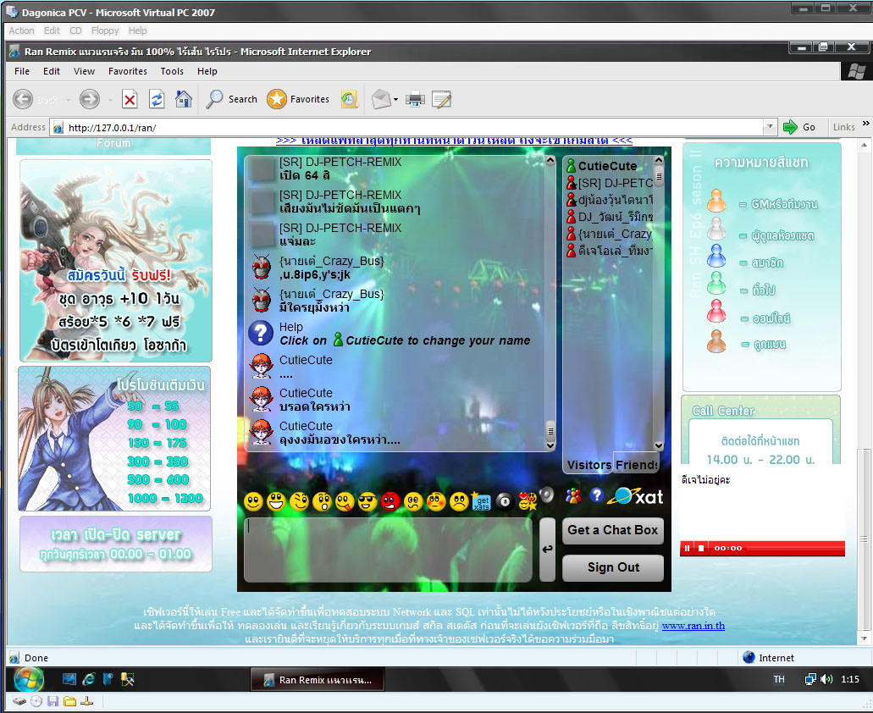Open the more smilies icon

tap(528, 501)
